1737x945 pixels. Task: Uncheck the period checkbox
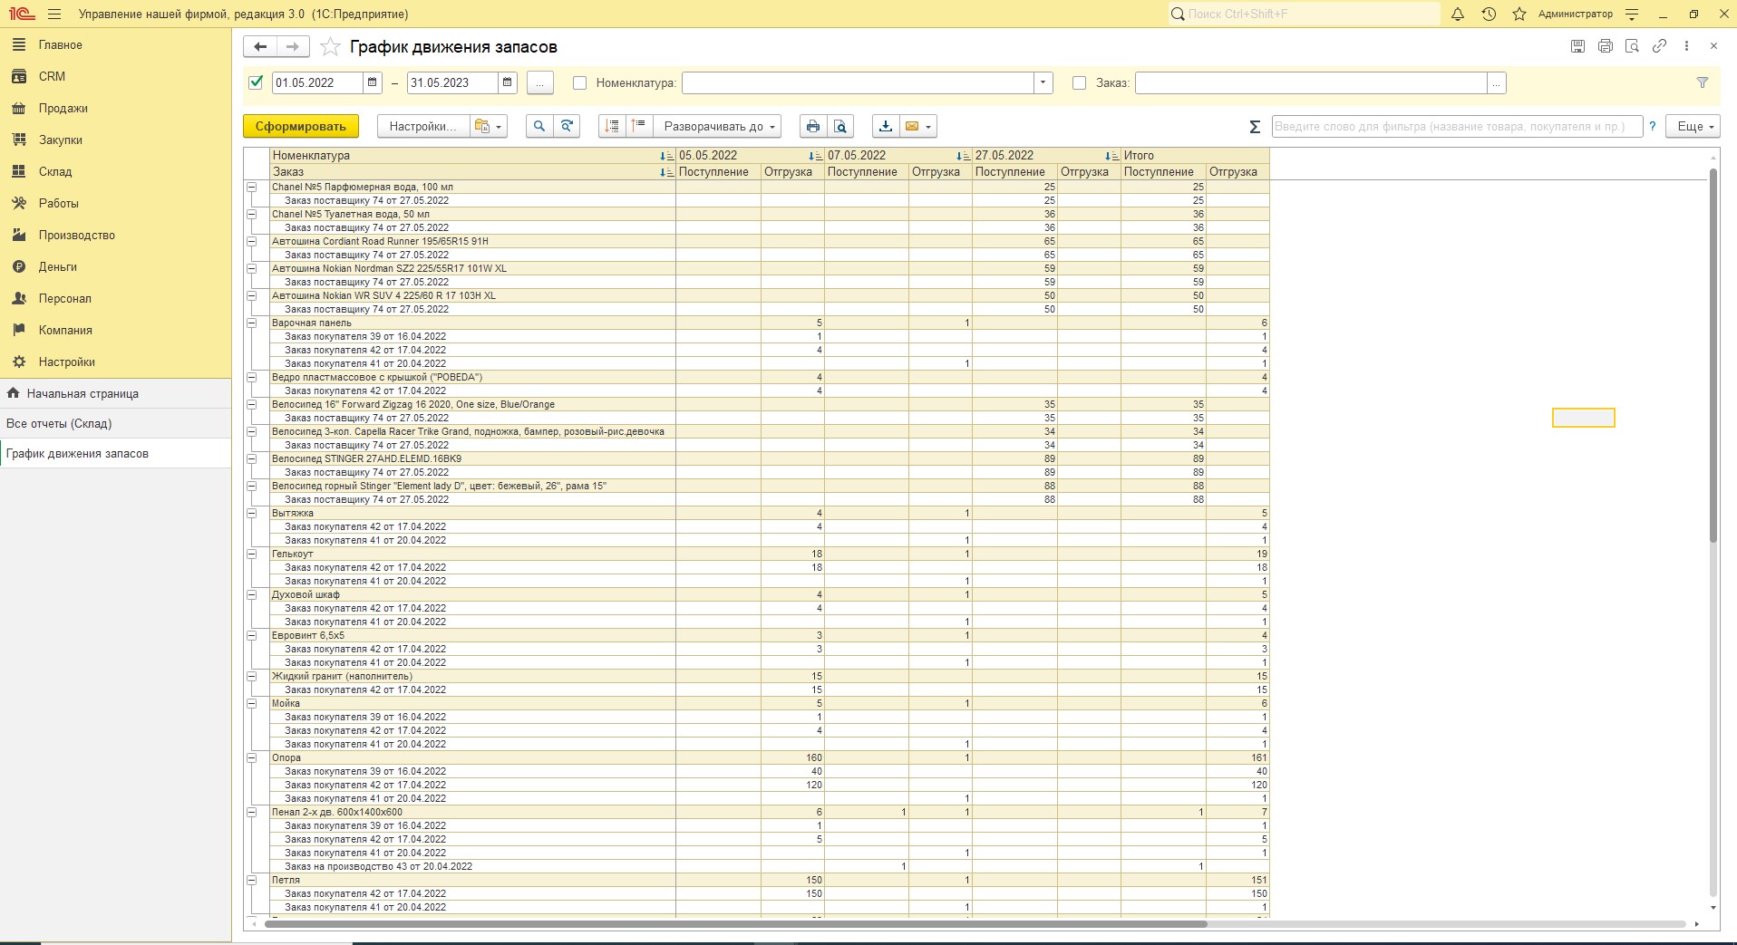(x=256, y=82)
